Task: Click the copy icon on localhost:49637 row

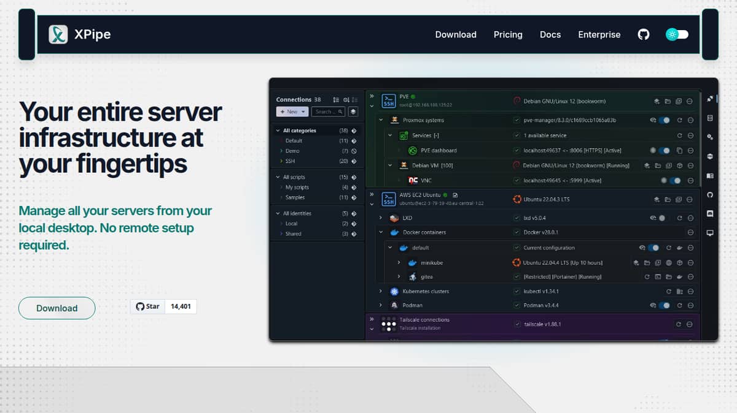Action: pos(679,150)
